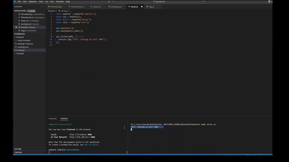289x162 pixels.
Task: Select Phonebook.js in Open Editors
Action: pyautogui.click(x=32, y=14)
